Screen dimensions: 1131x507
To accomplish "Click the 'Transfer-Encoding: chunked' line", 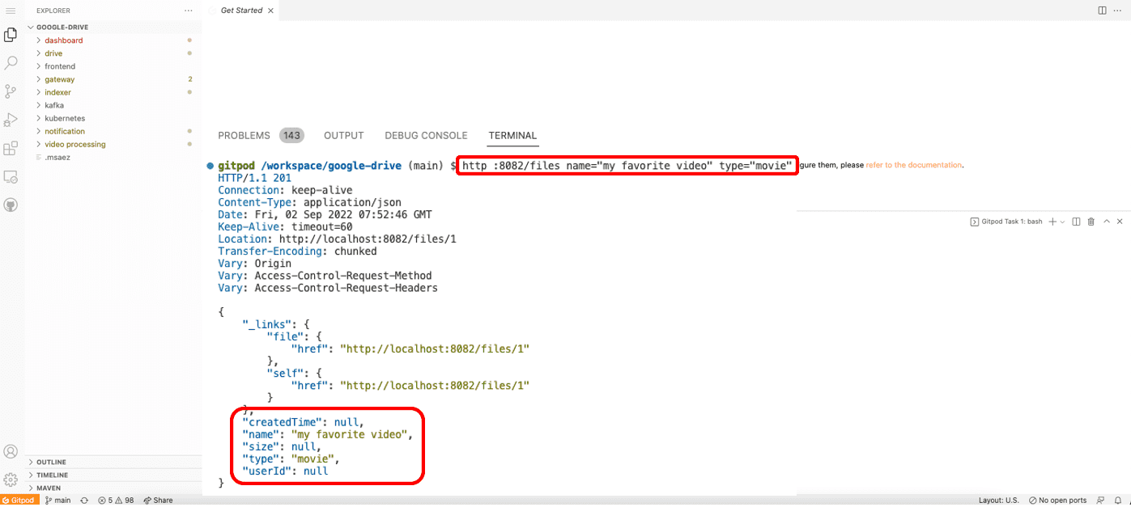I will (297, 251).
